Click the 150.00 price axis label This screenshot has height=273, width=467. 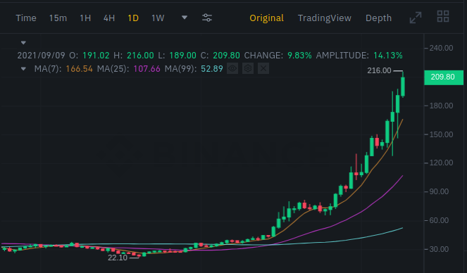[x=441, y=134]
